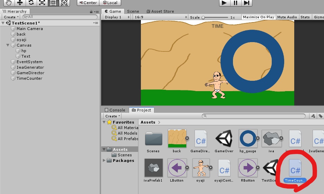Viewport: 324px width, 194px height.
Task: Select the LButton sprite asset
Action: (x=177, y=171)
